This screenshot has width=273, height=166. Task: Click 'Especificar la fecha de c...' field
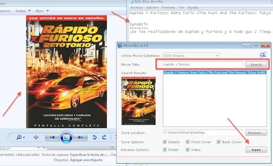[x=89, y=154]
